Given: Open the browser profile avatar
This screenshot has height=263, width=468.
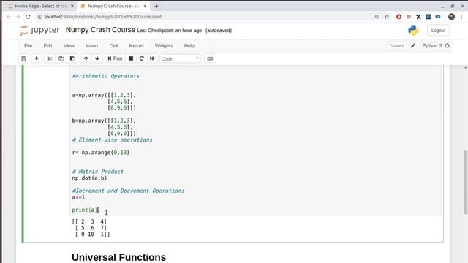Looking at the screenshot, I should 451,17.
